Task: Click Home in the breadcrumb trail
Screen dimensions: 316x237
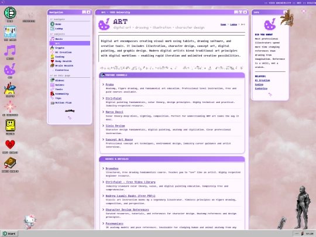Action: click(224, 25)
